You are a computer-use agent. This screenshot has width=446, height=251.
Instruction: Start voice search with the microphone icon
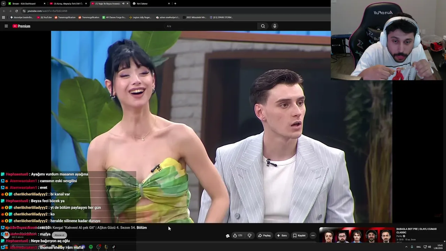[x=275, y=26]
